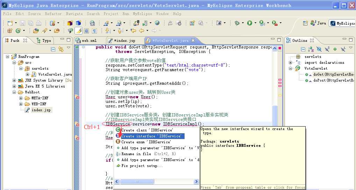Open the Refactor menu

click(x=53, y=14)
